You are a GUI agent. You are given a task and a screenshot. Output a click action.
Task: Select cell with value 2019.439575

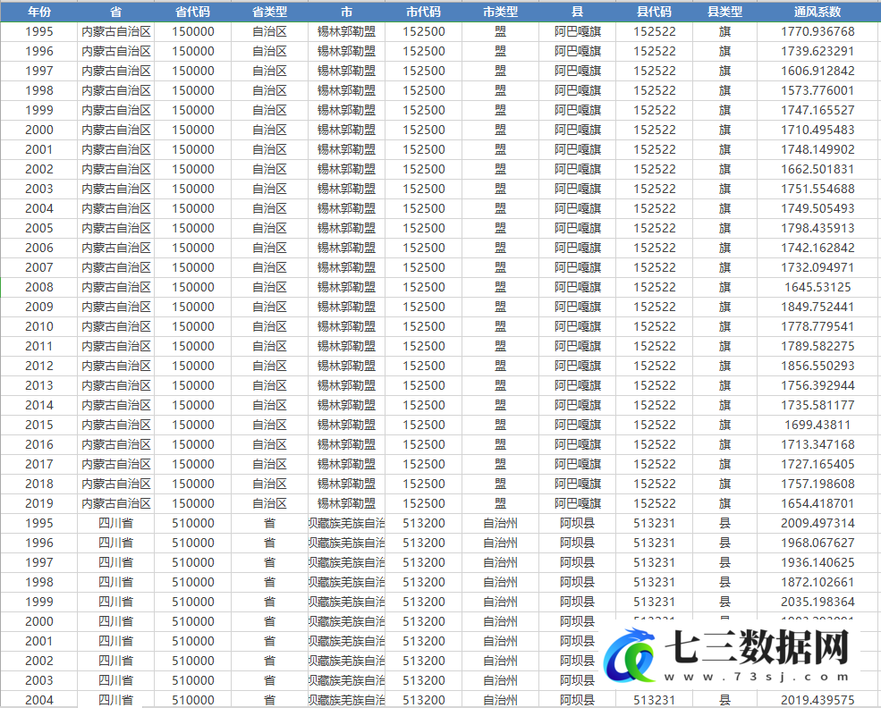[x=818, y=700]
